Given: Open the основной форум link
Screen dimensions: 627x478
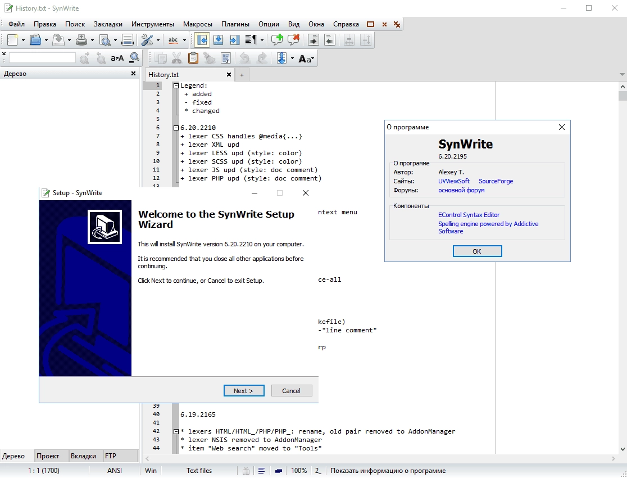Looking at the screenshot, I should click(x=461, y=190).
